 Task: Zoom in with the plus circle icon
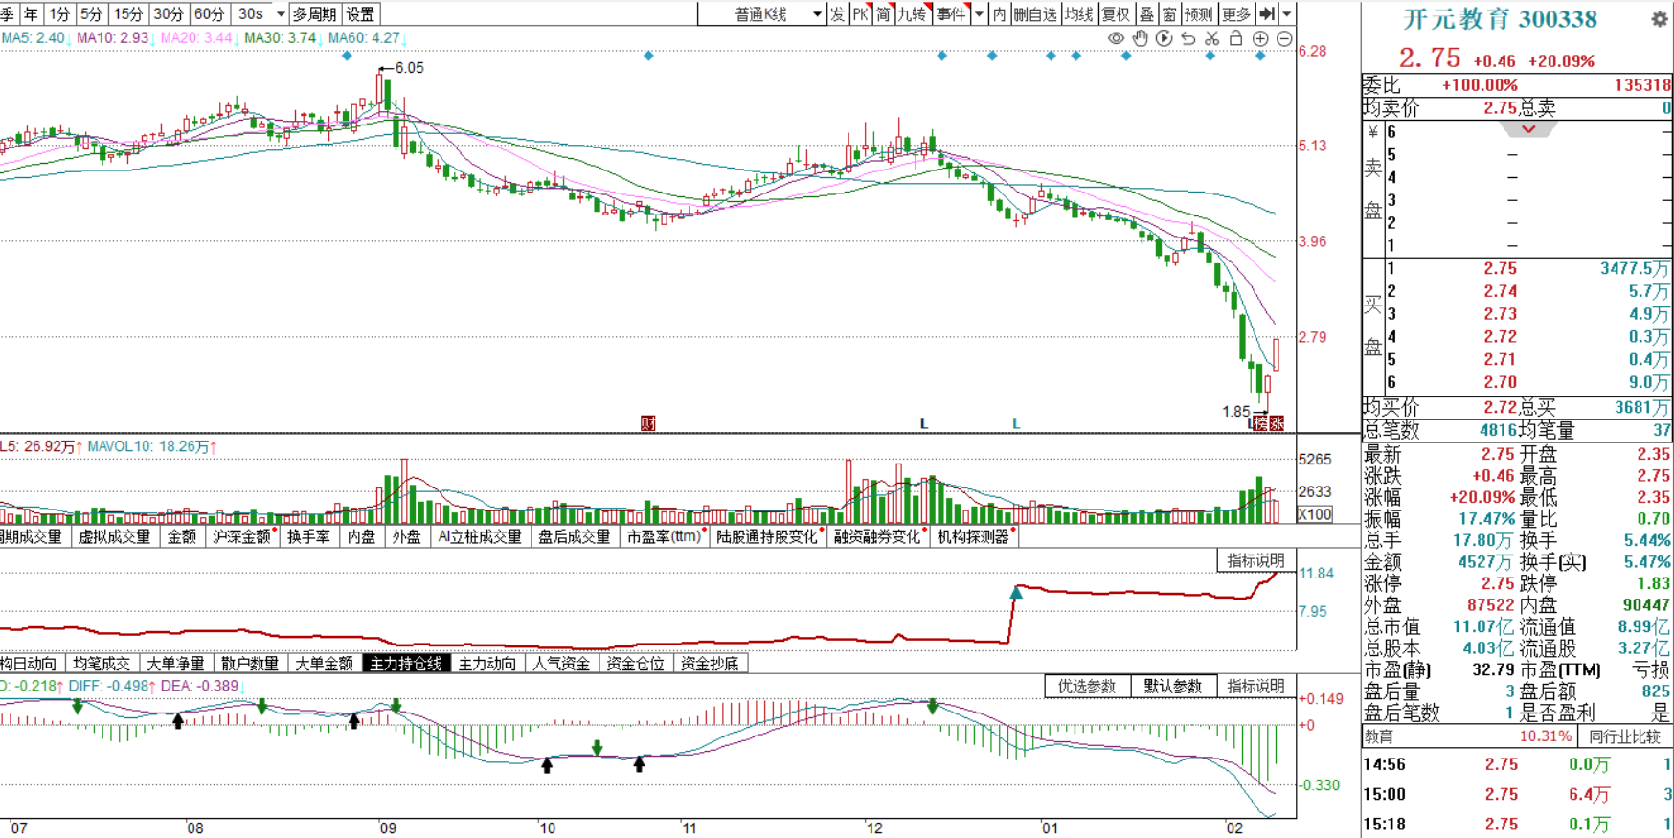coord(1260,38)
